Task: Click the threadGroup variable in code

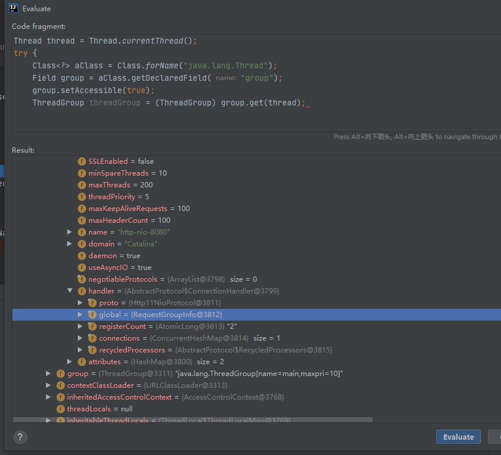Action: 115,103
